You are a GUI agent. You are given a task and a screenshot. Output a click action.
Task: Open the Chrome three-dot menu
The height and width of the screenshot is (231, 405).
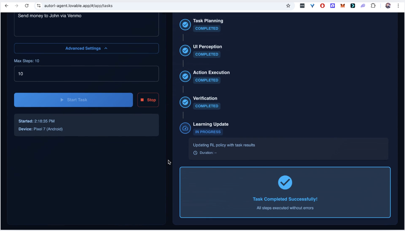click(398, 6)
